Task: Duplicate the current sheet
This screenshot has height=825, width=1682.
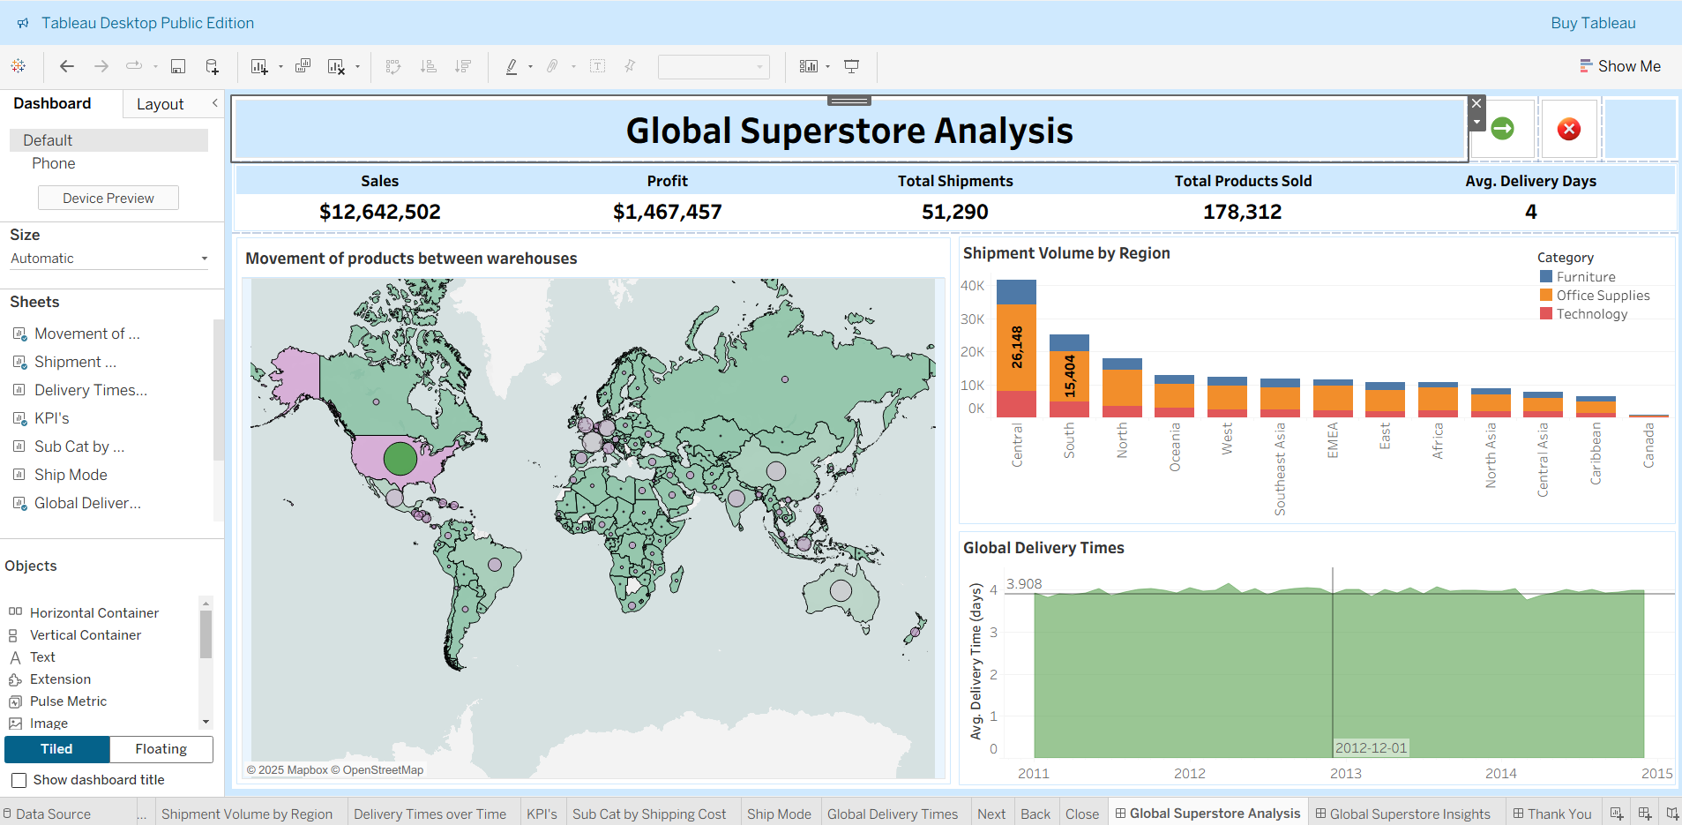Action: coord(303,66)
